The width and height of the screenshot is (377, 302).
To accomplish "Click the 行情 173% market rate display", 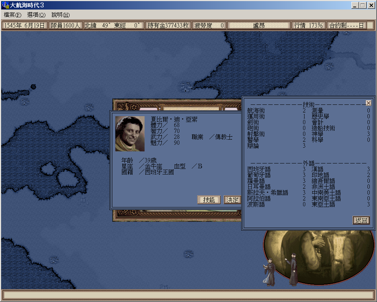I will click(x=309, y=26).
